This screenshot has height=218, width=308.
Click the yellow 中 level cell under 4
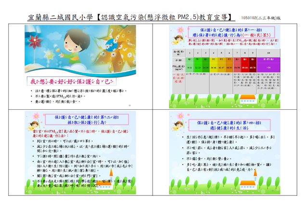tap(214, 60)
